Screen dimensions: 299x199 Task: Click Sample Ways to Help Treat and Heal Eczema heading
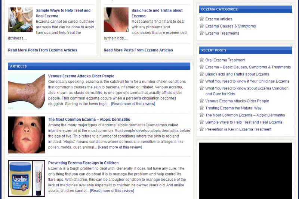click(63, 13)
